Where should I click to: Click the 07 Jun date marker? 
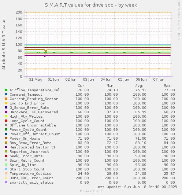click(159, 80)
